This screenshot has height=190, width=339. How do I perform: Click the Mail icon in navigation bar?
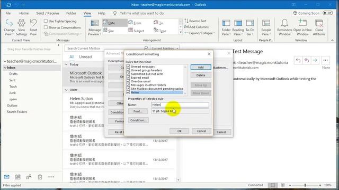[7, 177]
